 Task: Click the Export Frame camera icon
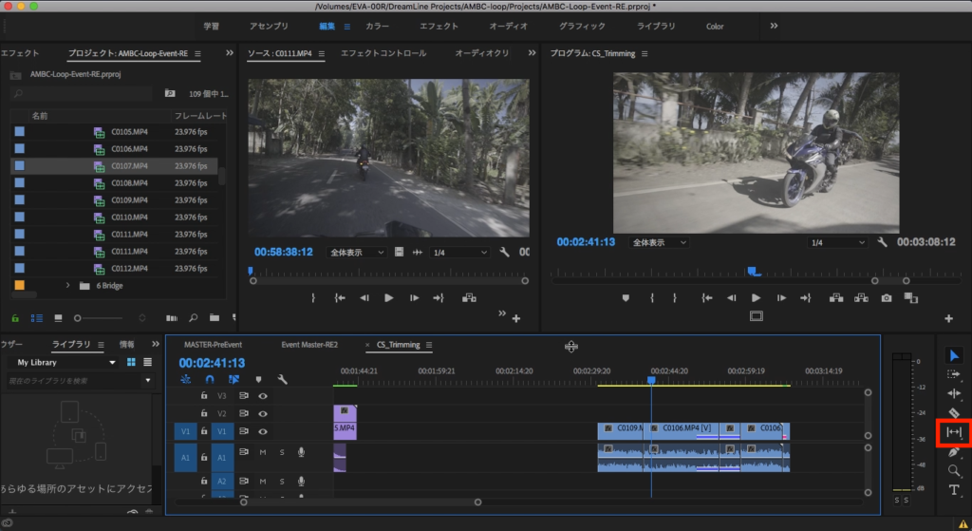[886, 298]
